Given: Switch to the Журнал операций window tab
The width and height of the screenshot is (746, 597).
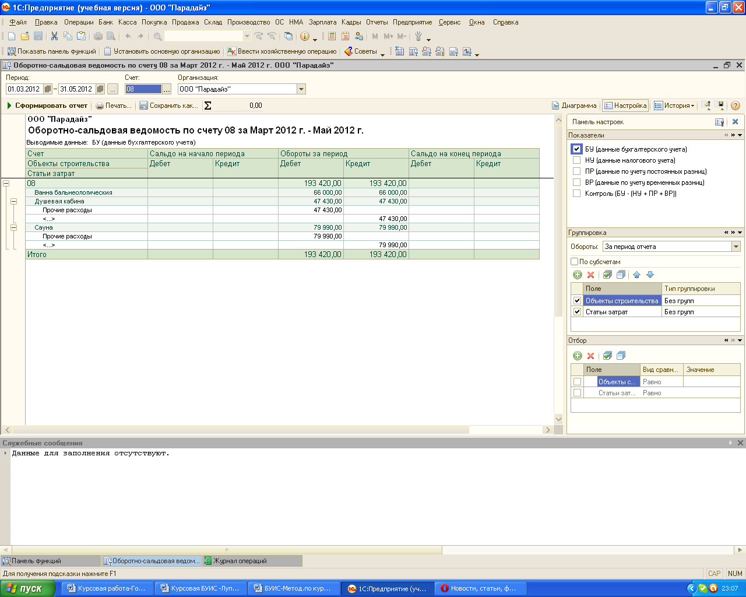Looking at the screenshot, I should [239, 561].
